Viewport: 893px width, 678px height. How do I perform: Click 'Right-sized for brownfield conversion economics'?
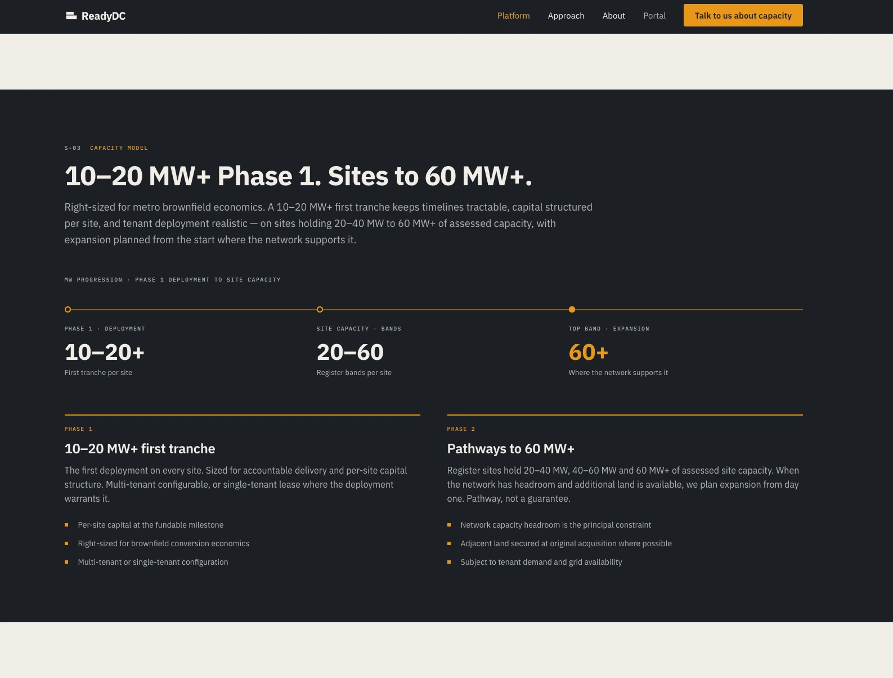tap(163, 543)
